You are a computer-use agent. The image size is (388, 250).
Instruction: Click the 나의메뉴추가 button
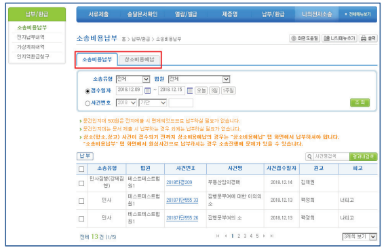pyautogui.click(x=339, y=38)
